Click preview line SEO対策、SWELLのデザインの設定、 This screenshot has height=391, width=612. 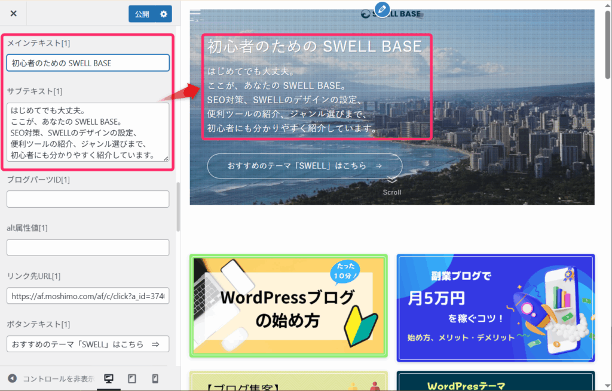[285, 100]
